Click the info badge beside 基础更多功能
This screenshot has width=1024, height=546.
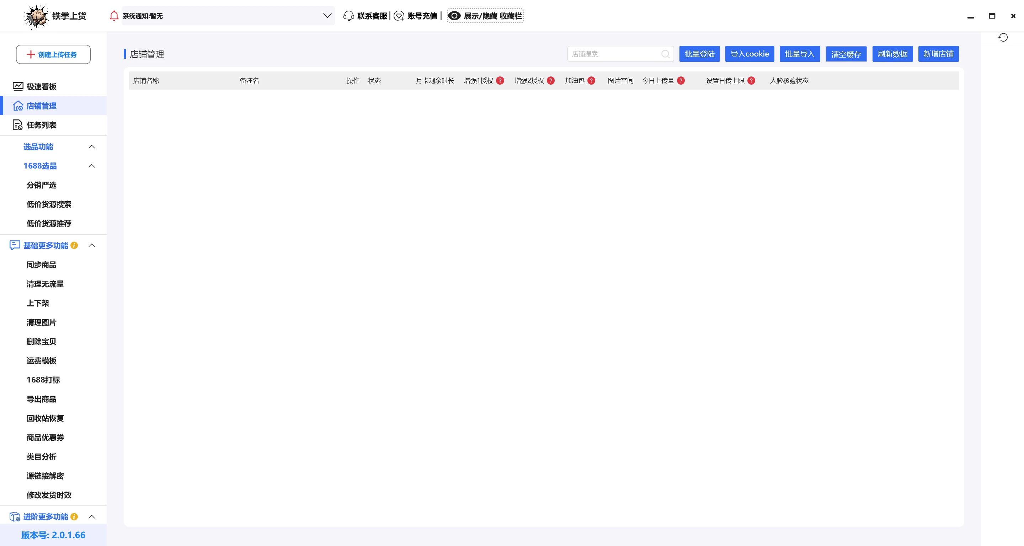click(x=74, y=246)
